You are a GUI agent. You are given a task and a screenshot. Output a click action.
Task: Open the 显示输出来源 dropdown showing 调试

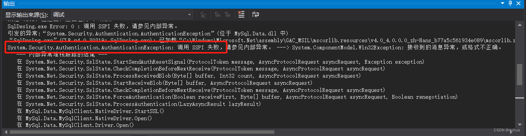click(x=122, y=15)
